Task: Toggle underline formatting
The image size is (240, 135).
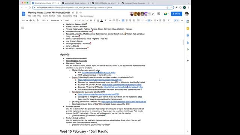Action: pos(98,20)
